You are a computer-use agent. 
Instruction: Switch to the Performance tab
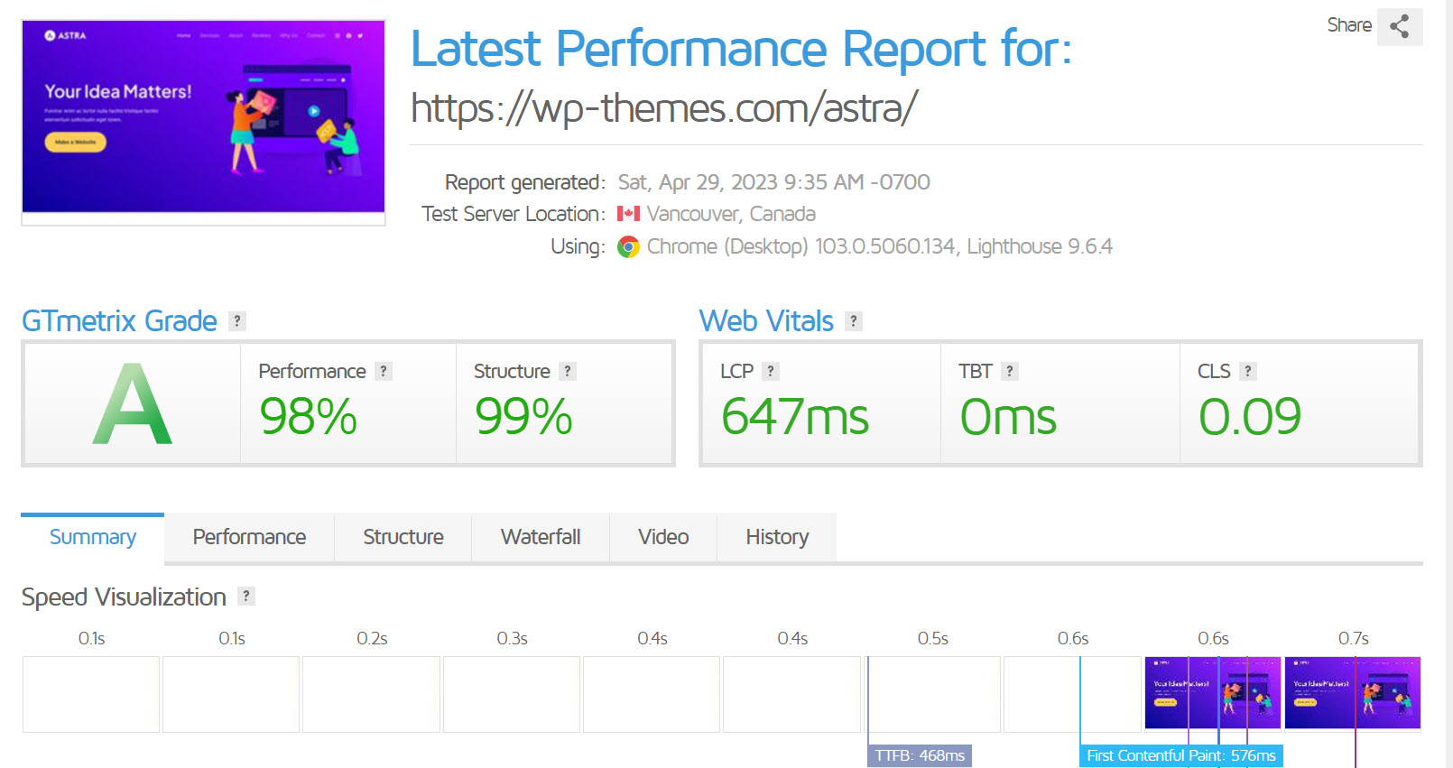coord(249,537)
